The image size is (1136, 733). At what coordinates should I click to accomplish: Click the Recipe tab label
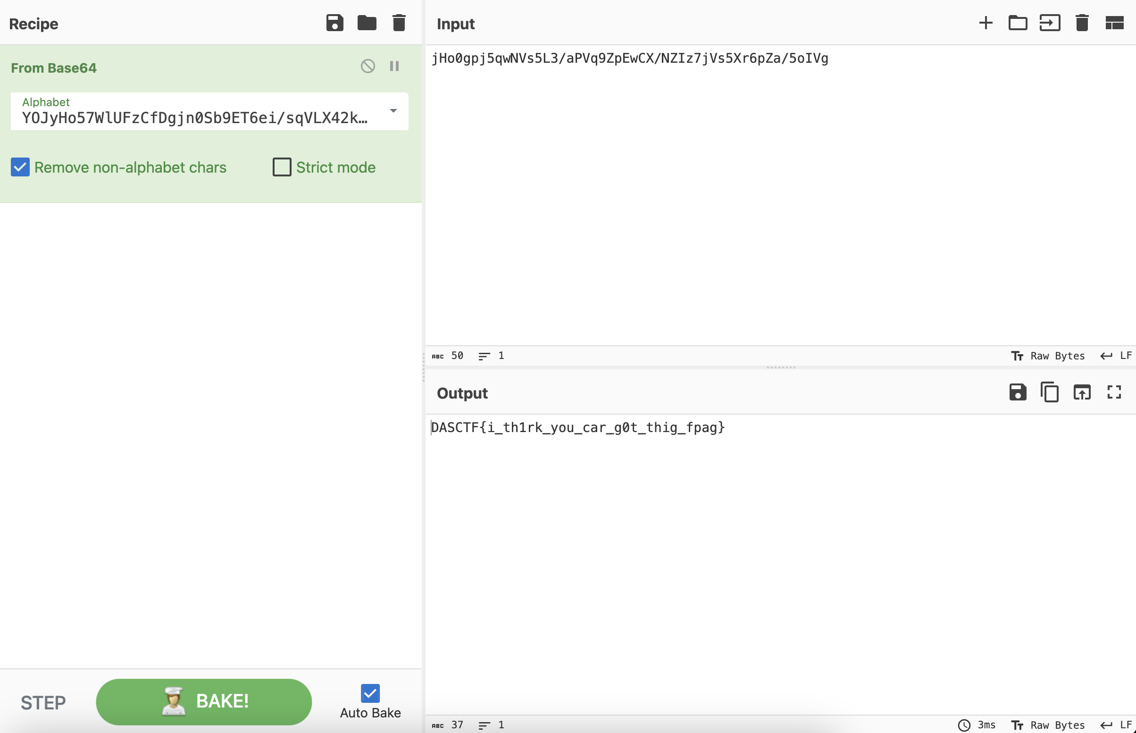(34, 24)
